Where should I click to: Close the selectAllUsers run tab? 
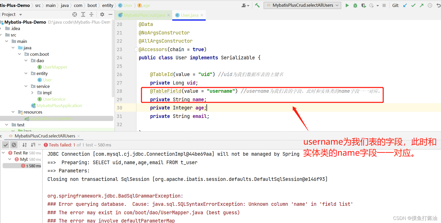79,136
